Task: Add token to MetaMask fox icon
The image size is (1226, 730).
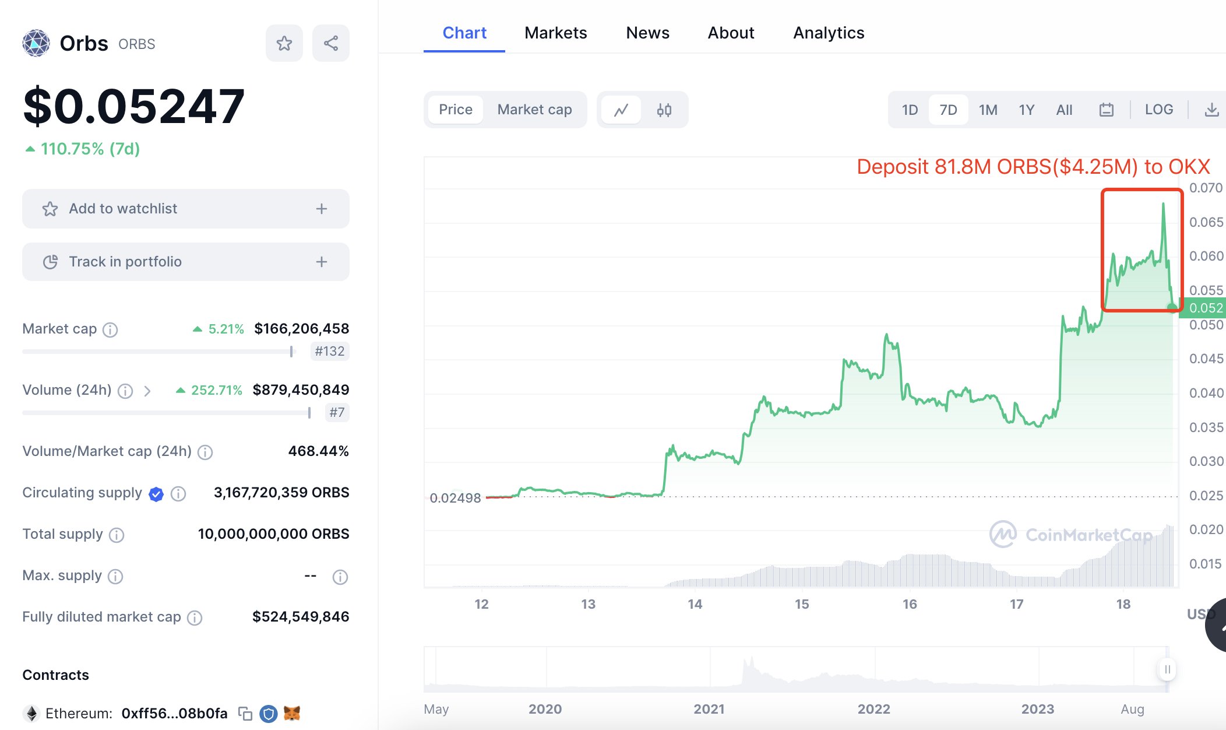Action: [x=292, y=713]
